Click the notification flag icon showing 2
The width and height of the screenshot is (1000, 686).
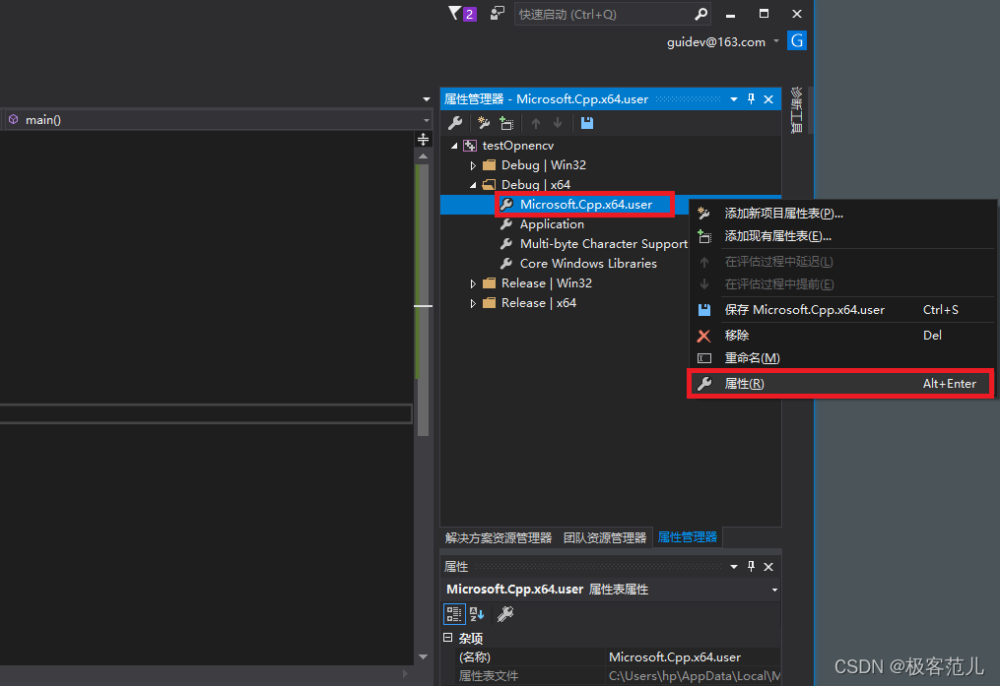click(461, 14)
